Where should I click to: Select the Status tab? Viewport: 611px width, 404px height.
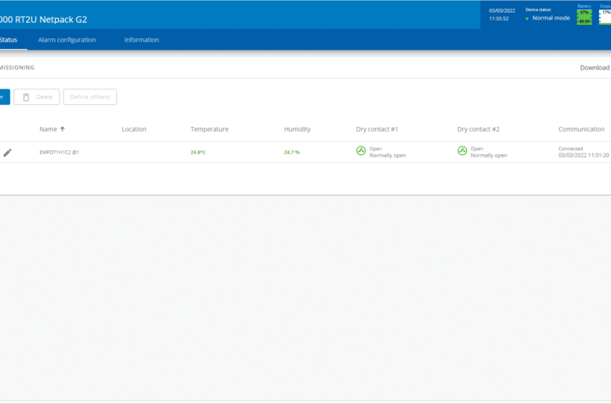coord(9,40)
